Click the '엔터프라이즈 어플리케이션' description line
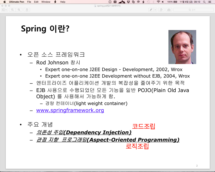The width and height of the screenshot is (215, 172). click(111, 83)
